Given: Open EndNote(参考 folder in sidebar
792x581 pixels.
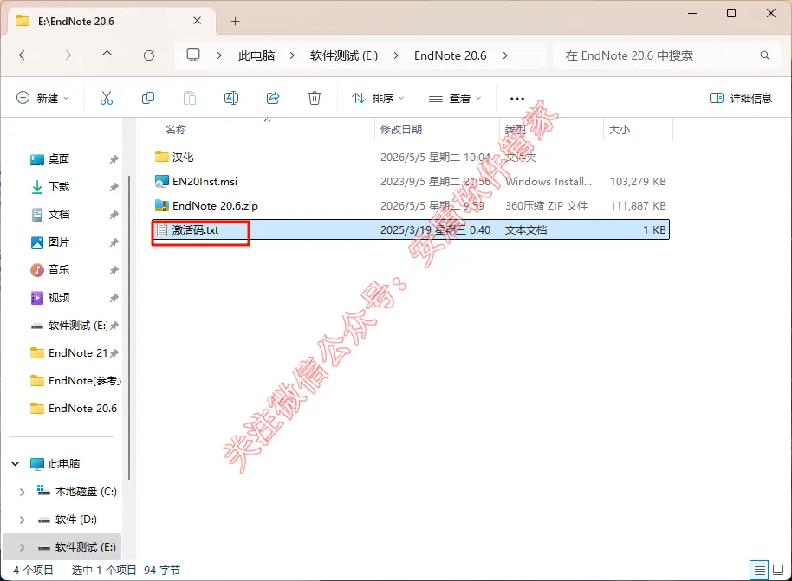Looking at the screenshot, I should click(75, 381).
